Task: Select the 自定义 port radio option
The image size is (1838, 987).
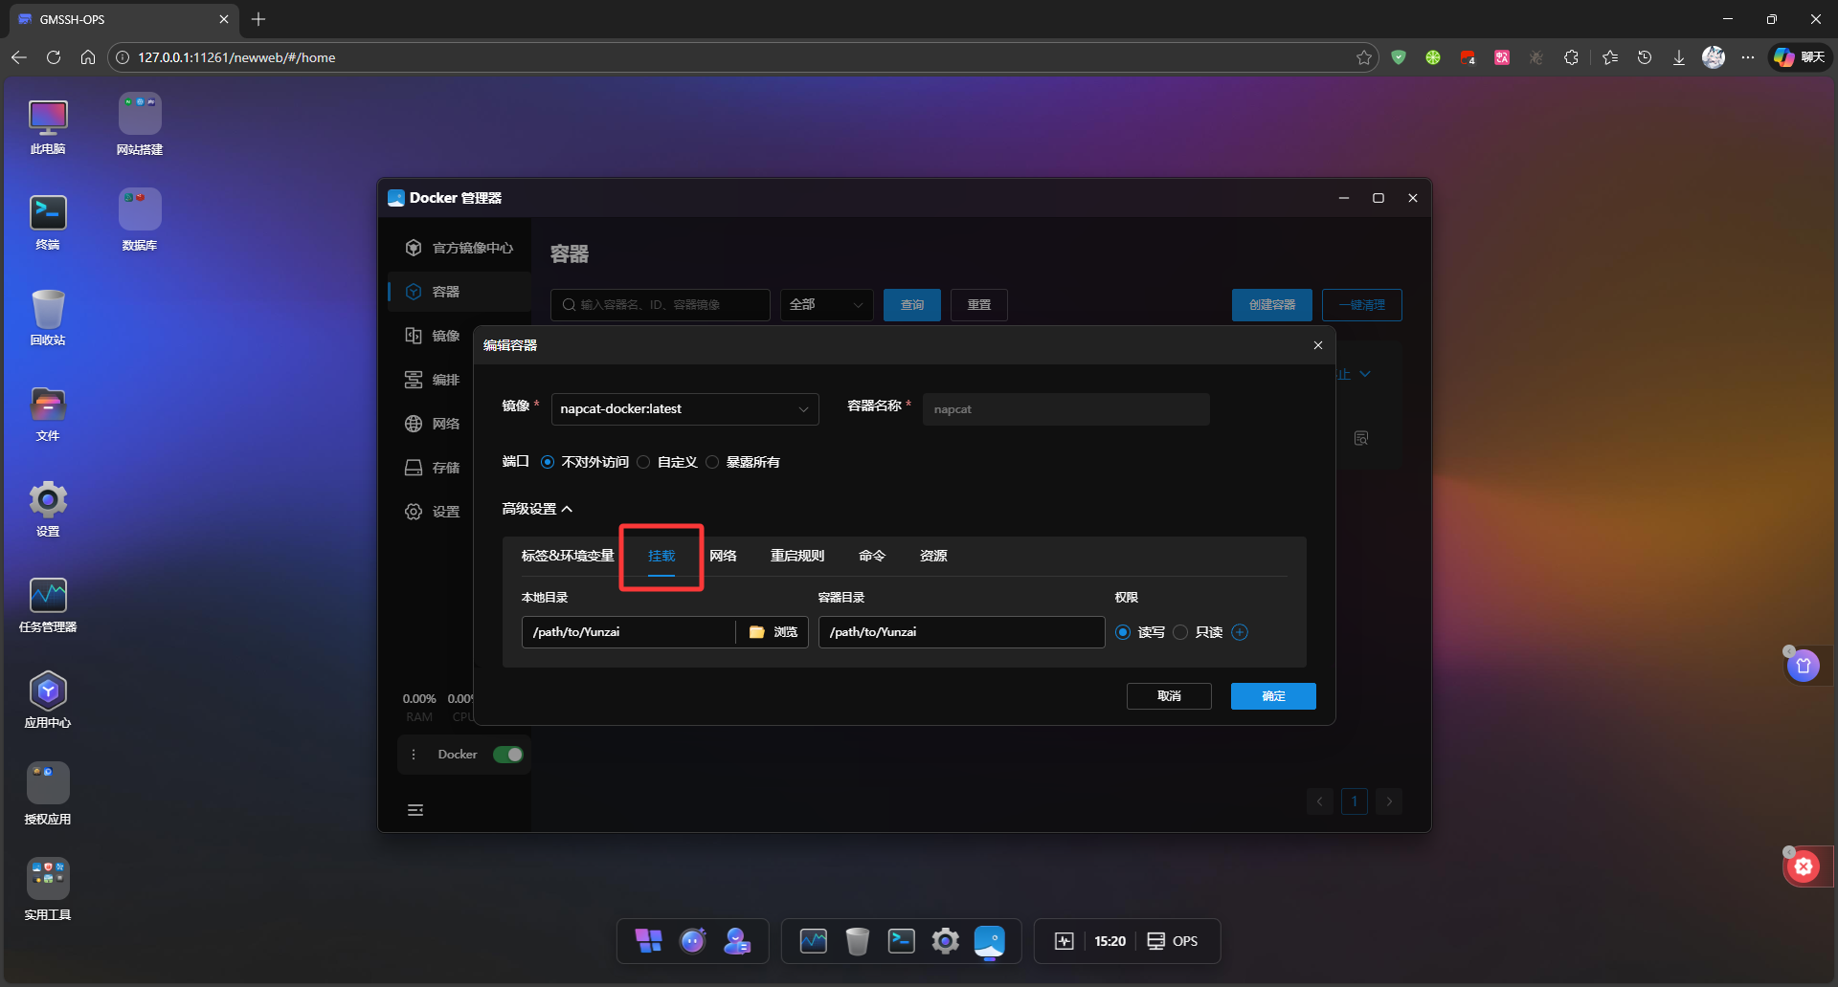Action: point(644,462)
